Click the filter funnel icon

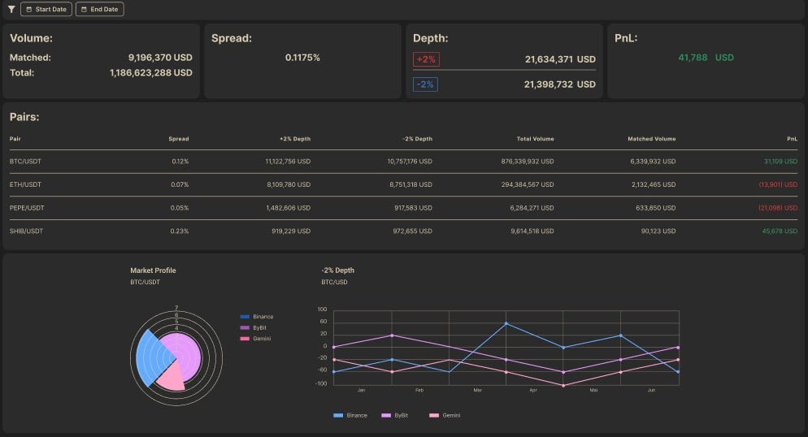click(11, 9)
